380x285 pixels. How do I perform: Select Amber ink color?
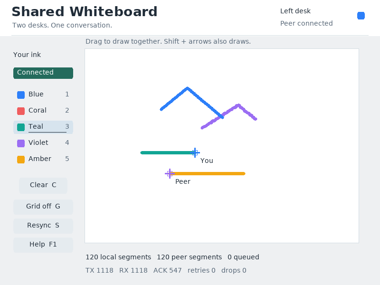43,159
